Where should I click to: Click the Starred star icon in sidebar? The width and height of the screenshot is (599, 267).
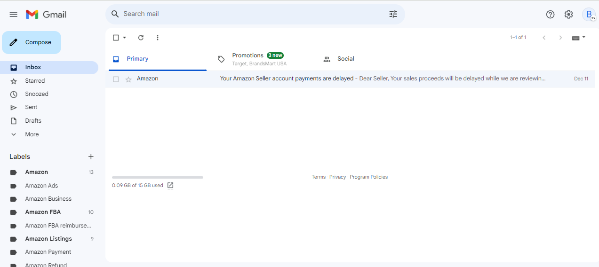14,81
